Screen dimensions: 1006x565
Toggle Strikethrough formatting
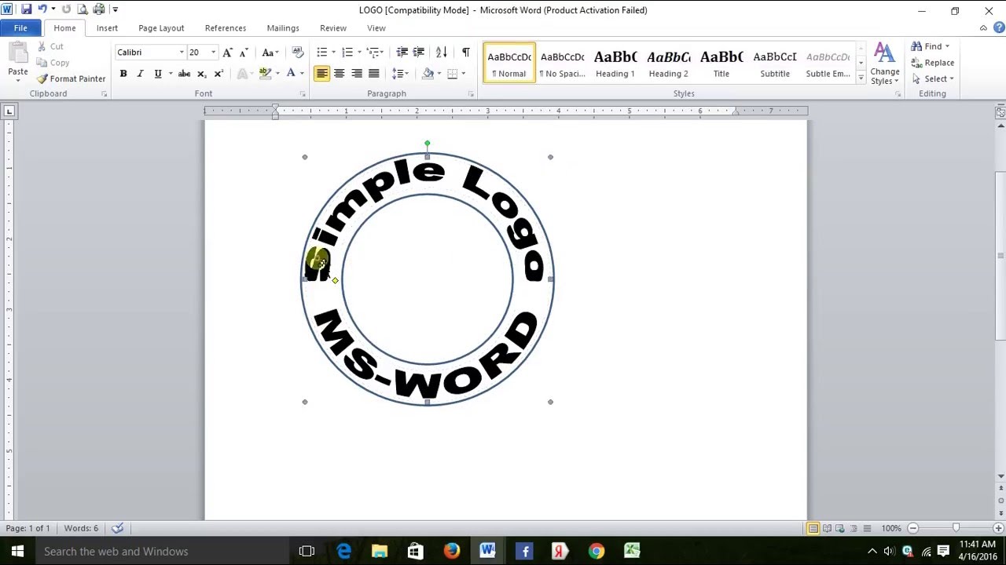(184, 74)
